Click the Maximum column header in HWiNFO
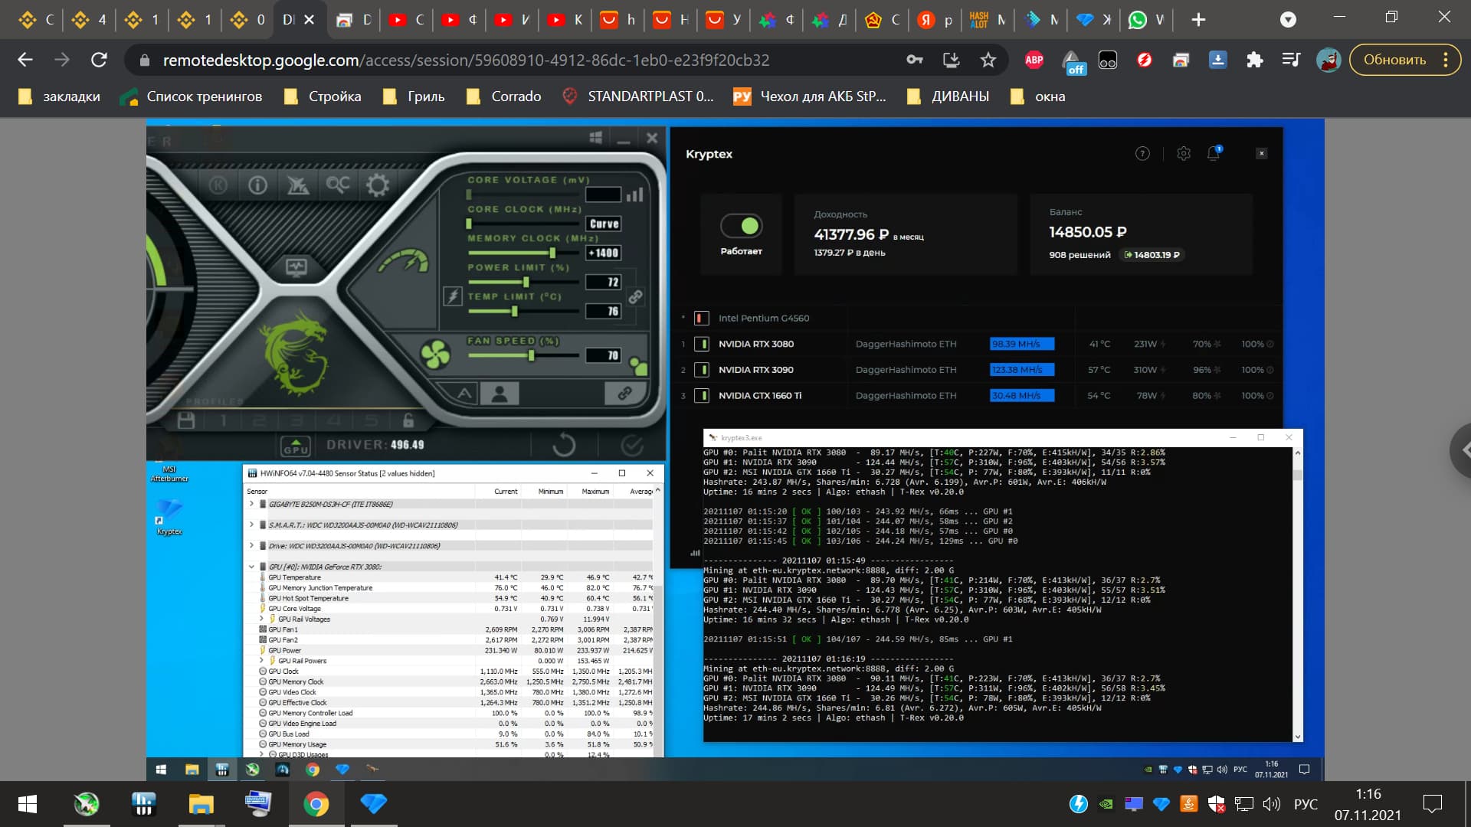This screenshot has height=827, width=1471. click(595, 492)
